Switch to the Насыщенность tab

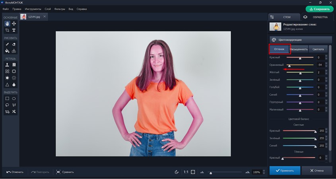(x=299, y=49)
